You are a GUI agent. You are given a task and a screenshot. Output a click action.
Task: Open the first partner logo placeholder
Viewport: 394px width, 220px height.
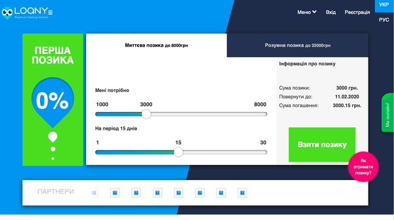[x=94, y=193]
